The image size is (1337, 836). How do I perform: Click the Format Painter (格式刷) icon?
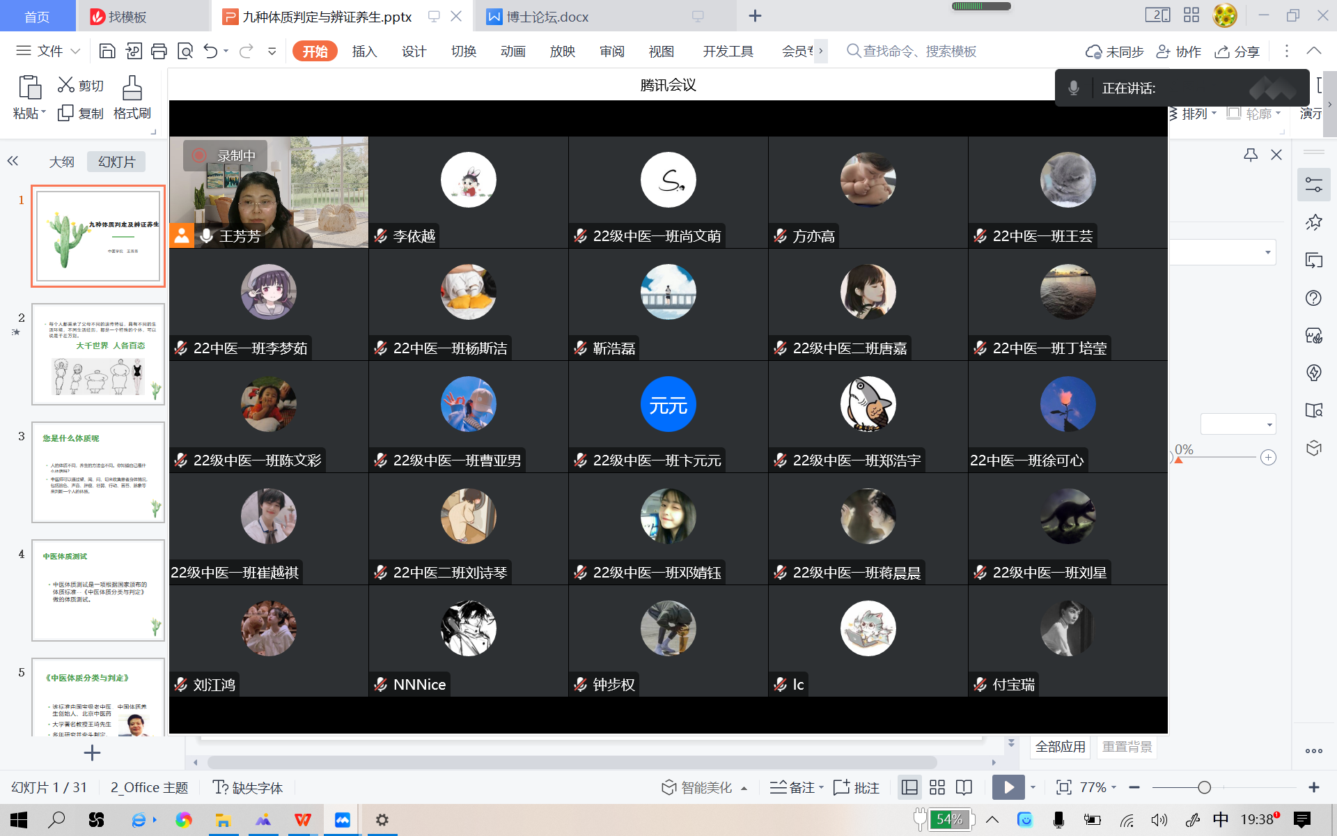coord(132,88)
